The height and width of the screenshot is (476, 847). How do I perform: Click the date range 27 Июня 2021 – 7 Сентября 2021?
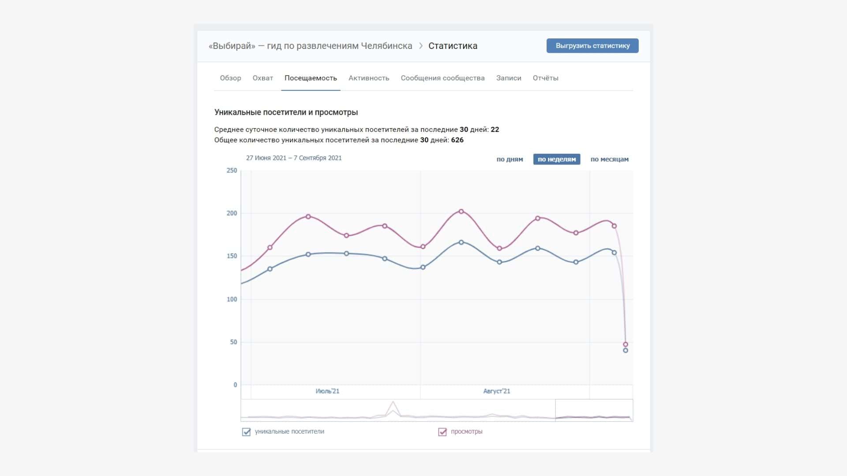(x=294, y=158)
